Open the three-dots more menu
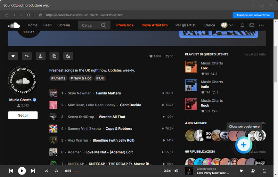The width and height of the screenshot is (278, 177). tap(261, 25)
